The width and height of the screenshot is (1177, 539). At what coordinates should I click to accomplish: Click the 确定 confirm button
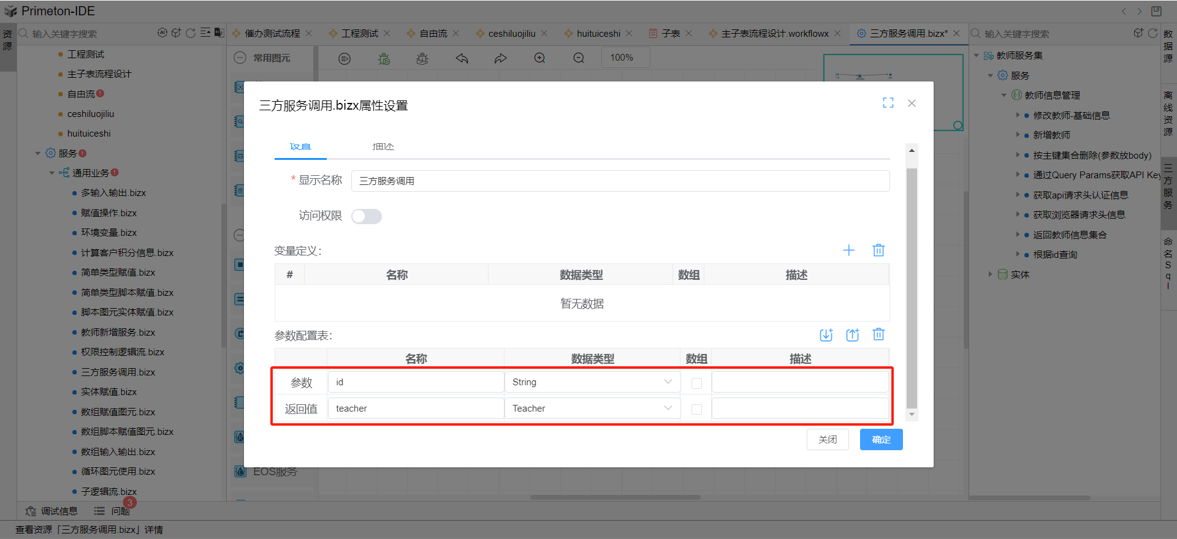click(881, 440)
